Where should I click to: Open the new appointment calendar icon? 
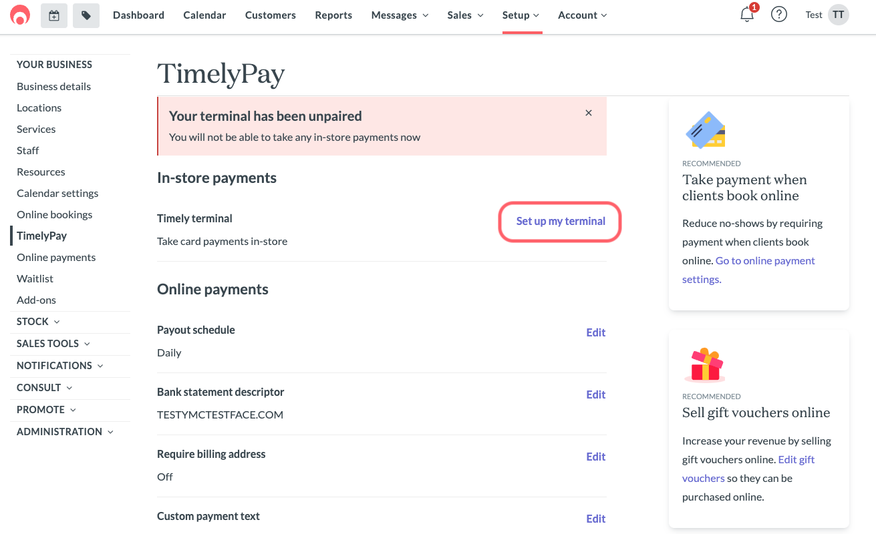(x=54, y=15)
